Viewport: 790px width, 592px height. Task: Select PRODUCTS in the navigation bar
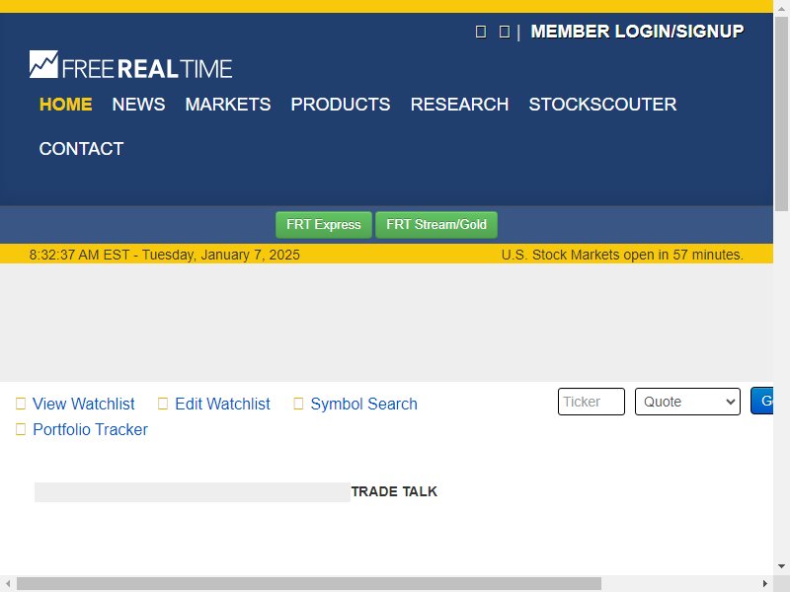tap(341, 105)
